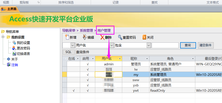Toggle 在线 check for ywt row

click(x=74, y=90)
